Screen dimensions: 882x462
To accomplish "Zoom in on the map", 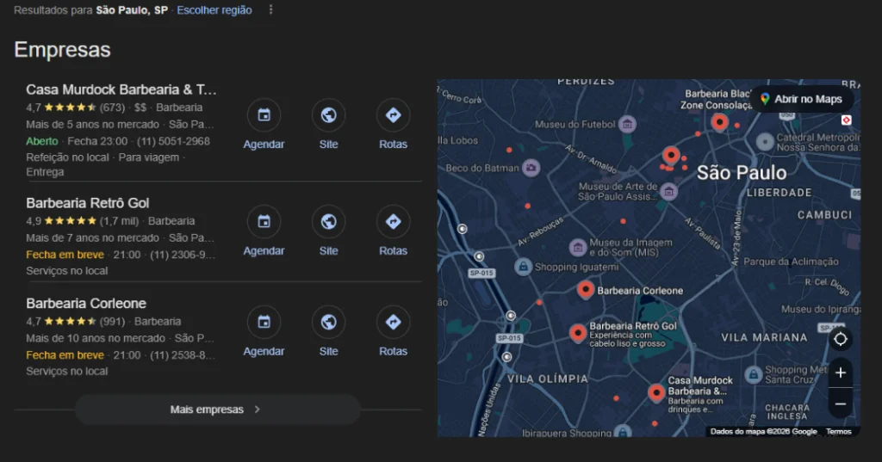I will pos(841,372).
